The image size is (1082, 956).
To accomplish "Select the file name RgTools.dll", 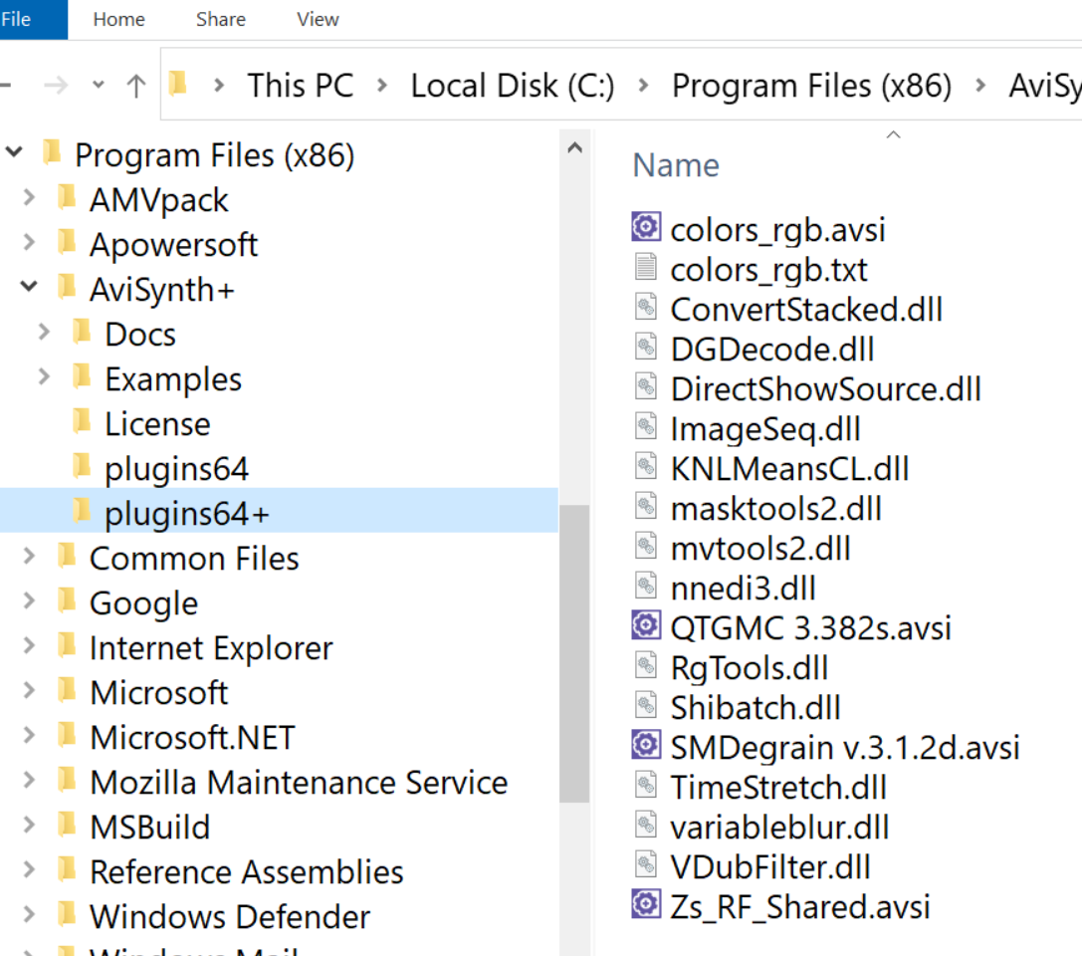I will tap(750, 668).
